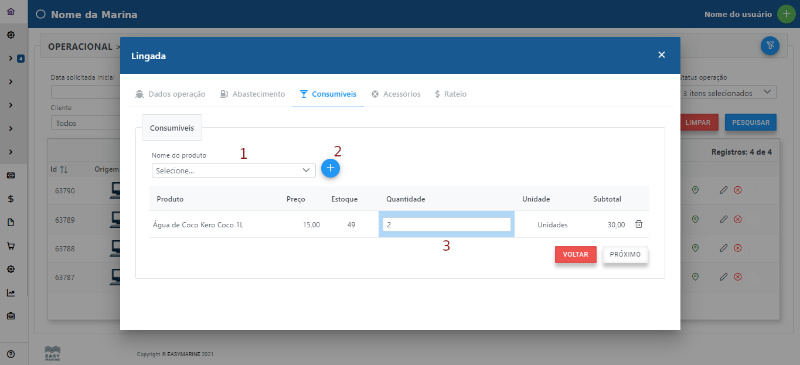
Task: Focus the Quantidade input field
Action: point(446,224)
